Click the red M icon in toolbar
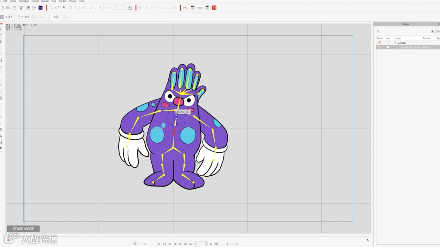Viewport: 440px width, 247px height. (x=214, y=8)
